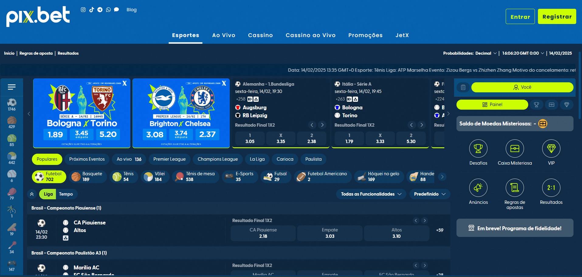This screenshot has width=582, height=277.
Task: Open the Blog link
Action: click(x=132, y=10)
